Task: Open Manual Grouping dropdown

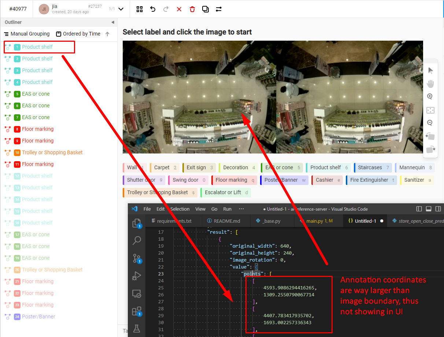Action: point(27,34)
